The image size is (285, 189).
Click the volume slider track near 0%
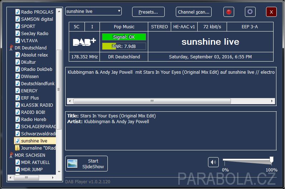(225, 160)
